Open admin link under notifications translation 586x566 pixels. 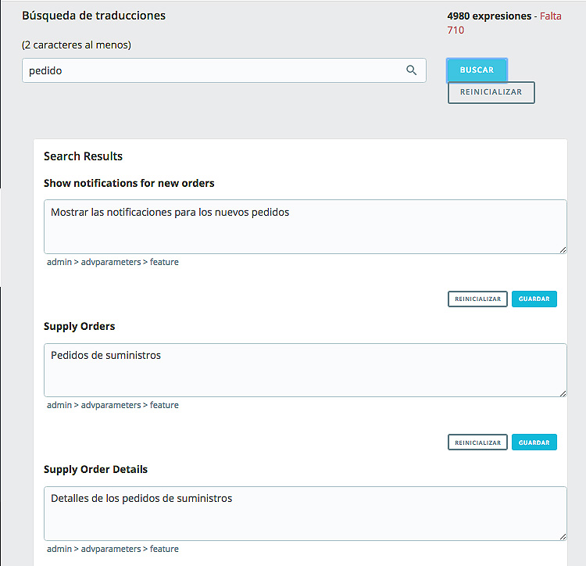click(x=59, y=262)
